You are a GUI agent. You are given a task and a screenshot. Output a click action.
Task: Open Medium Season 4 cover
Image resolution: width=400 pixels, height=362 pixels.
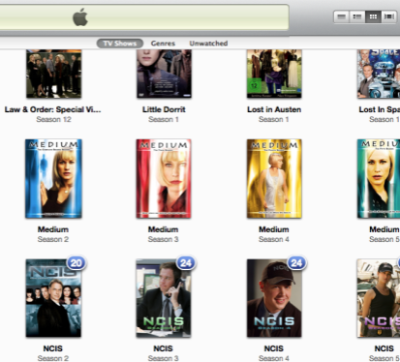(274, 178)
